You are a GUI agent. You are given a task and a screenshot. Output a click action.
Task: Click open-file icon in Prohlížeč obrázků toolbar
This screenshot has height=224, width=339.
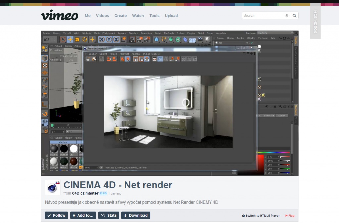click(88, 59)
